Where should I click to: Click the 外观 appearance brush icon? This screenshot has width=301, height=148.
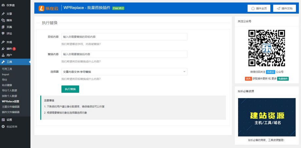3,42
